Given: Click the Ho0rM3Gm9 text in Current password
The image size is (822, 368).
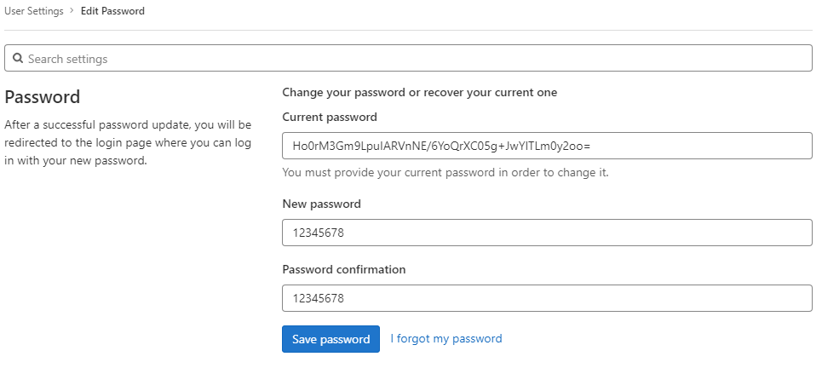Looking at the screenshot, I should (441, 146).
